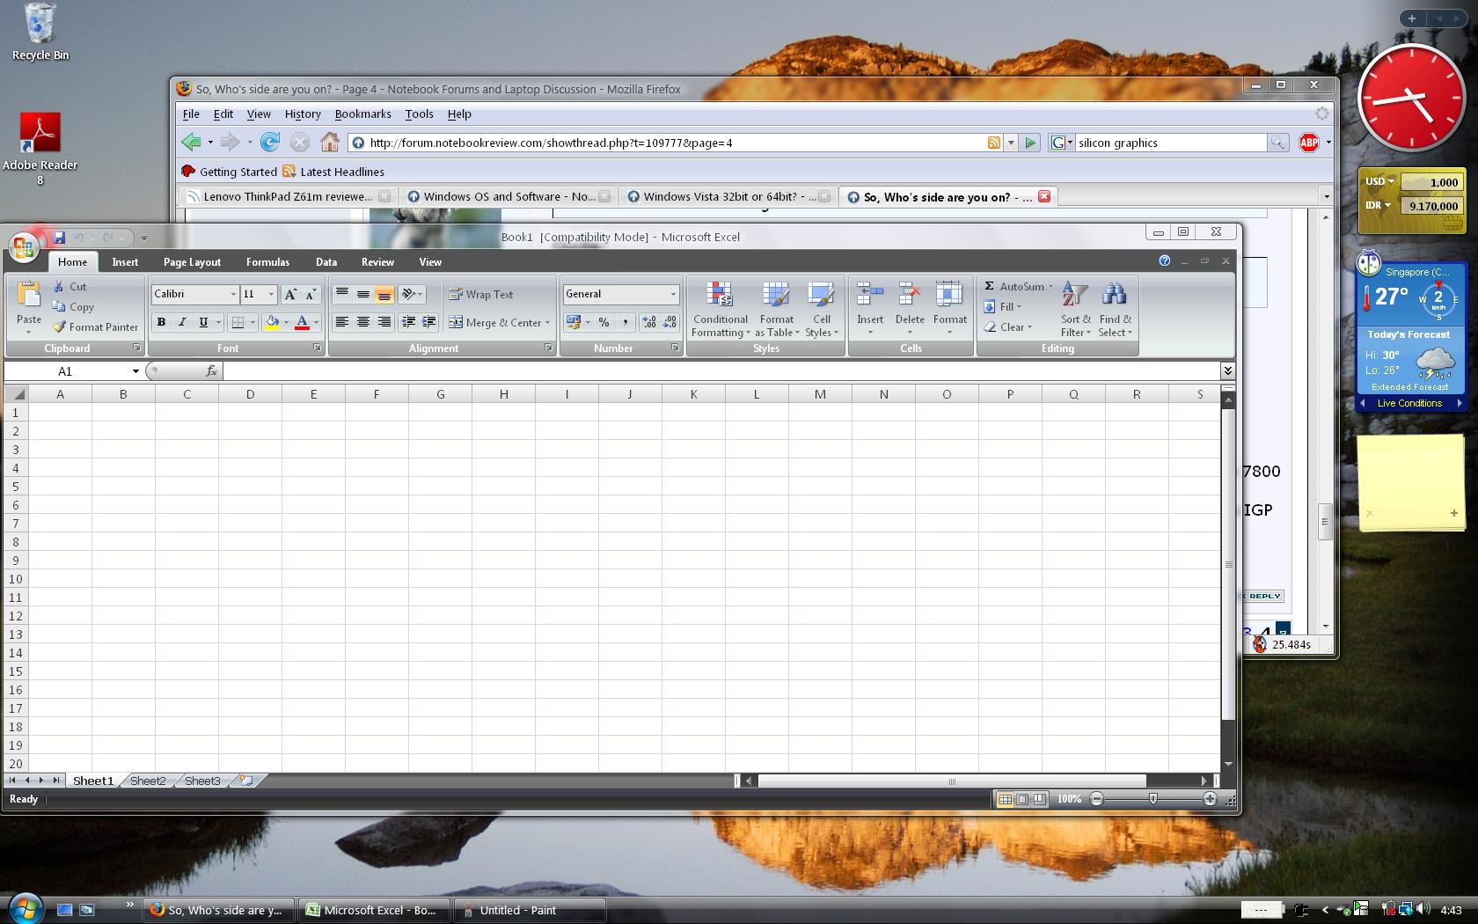Image resolution: width=1478 pixels, height=924 pixels.
Task: Apply Comma Style number format
Action: click(626, 323)
